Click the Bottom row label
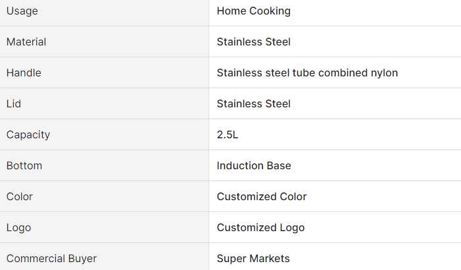The height and width of the screenshot is (270, 461). tap(24, 165)
